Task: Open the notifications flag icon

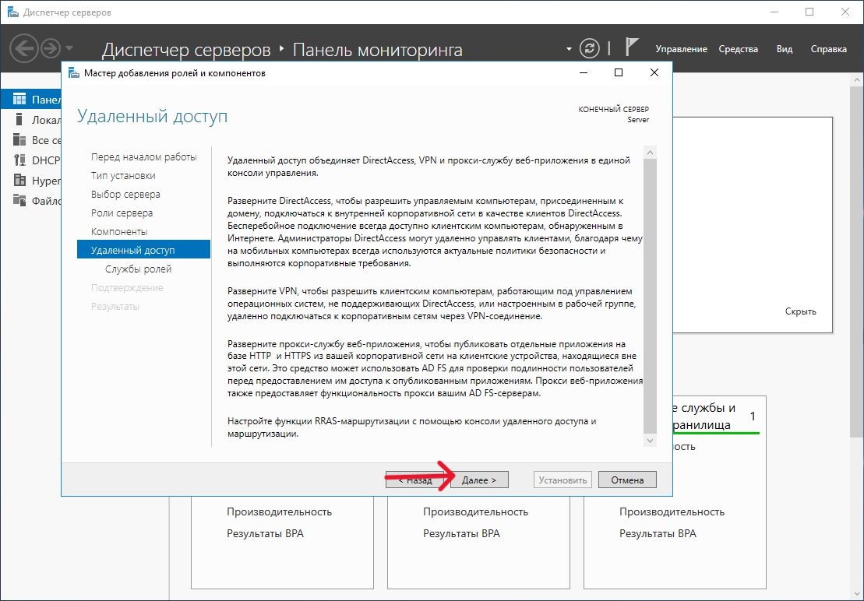Action: [632, 48]
